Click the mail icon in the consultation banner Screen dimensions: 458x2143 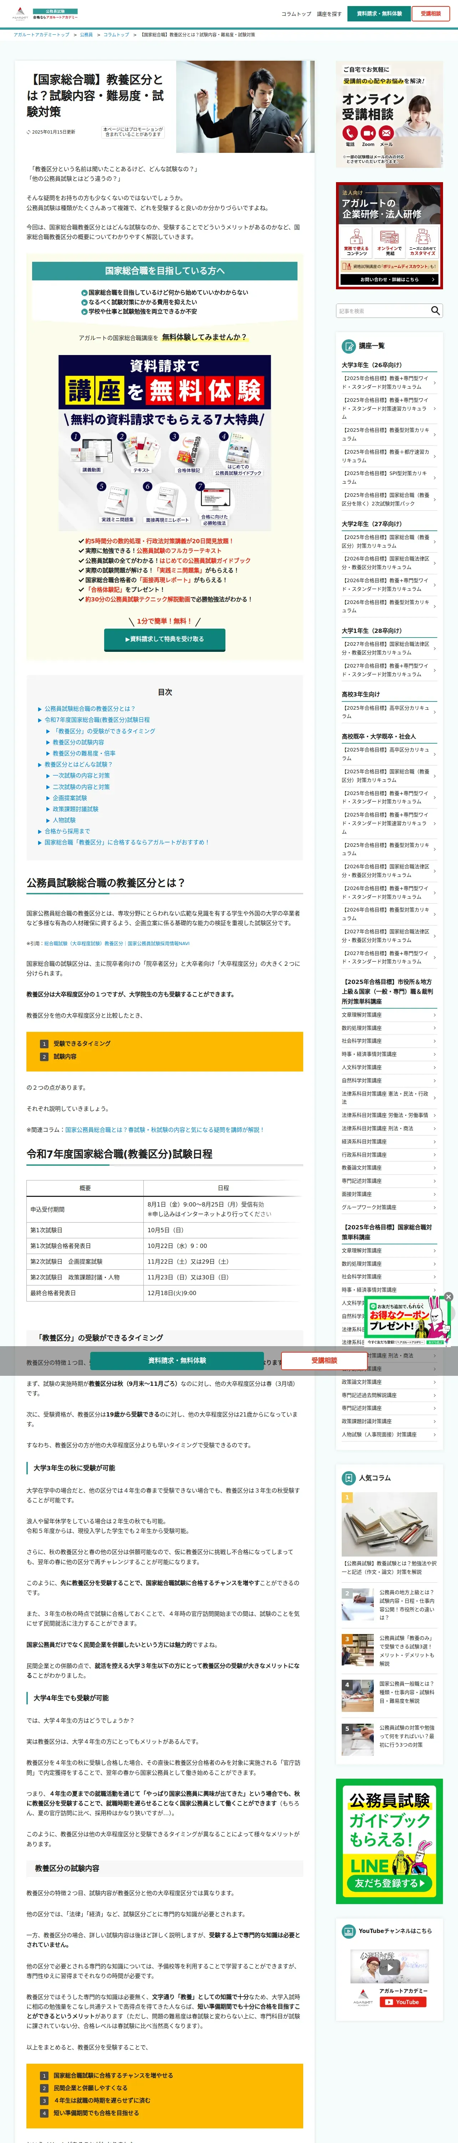pos(387,133)
